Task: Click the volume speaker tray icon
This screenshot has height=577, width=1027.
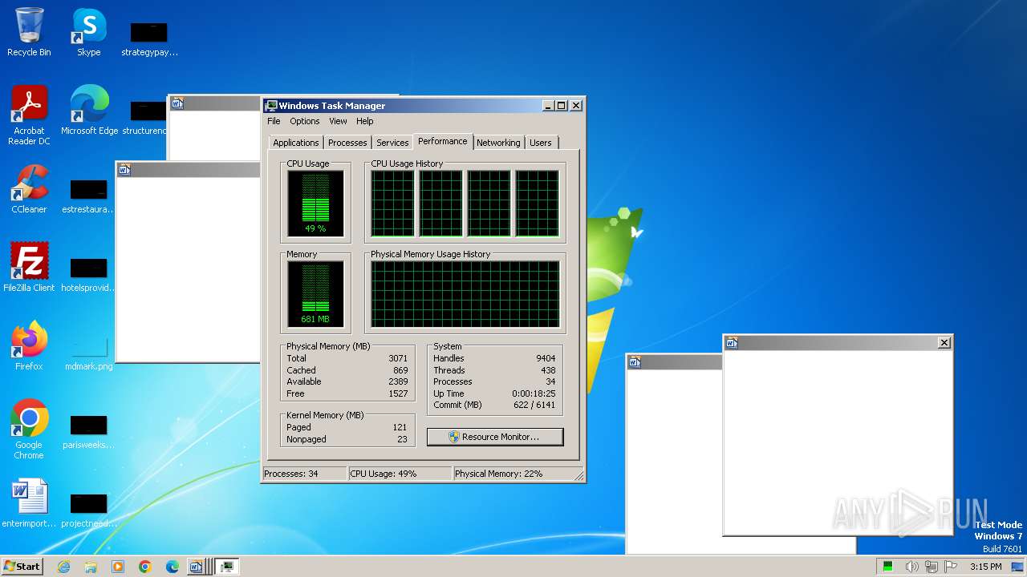Action: click(912, 567)
